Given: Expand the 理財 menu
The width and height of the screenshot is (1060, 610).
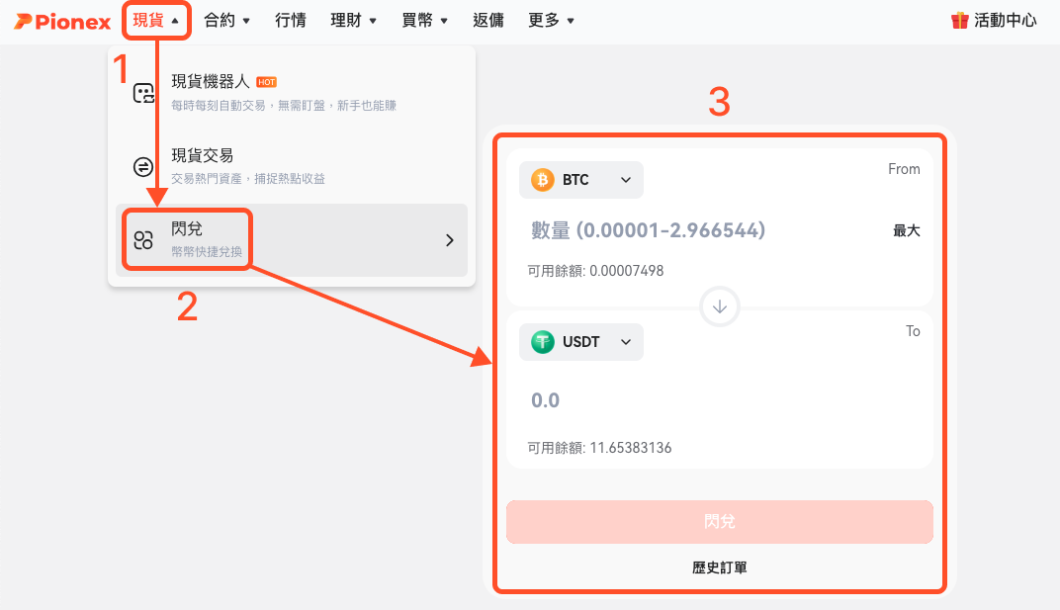Looking at the screenshot, I should pos(354,21).
